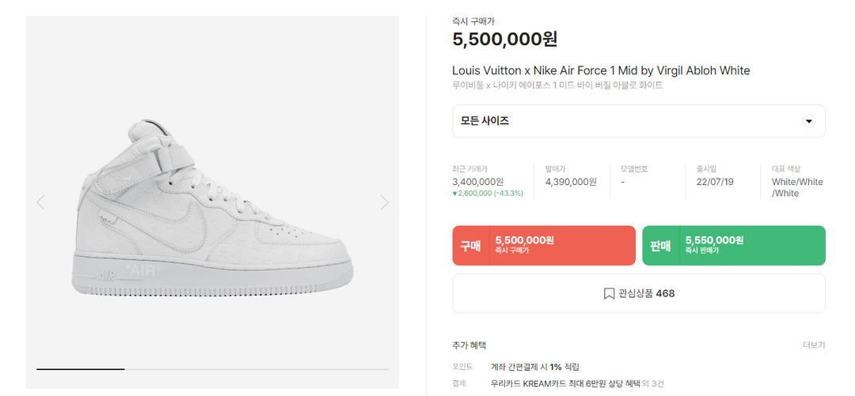Show the previous product image
Screen dimensions: 855x396
[x=40, y=202]
